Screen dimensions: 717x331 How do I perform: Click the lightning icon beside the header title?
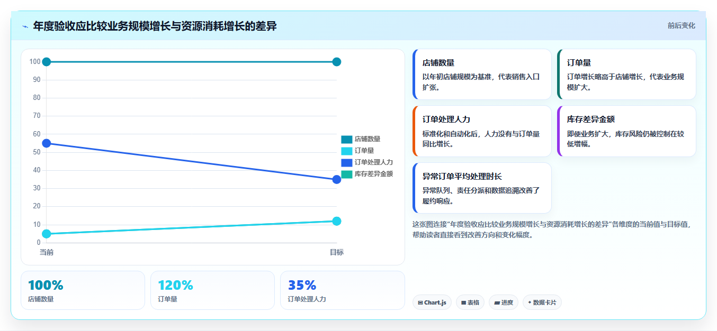(25, 26)
